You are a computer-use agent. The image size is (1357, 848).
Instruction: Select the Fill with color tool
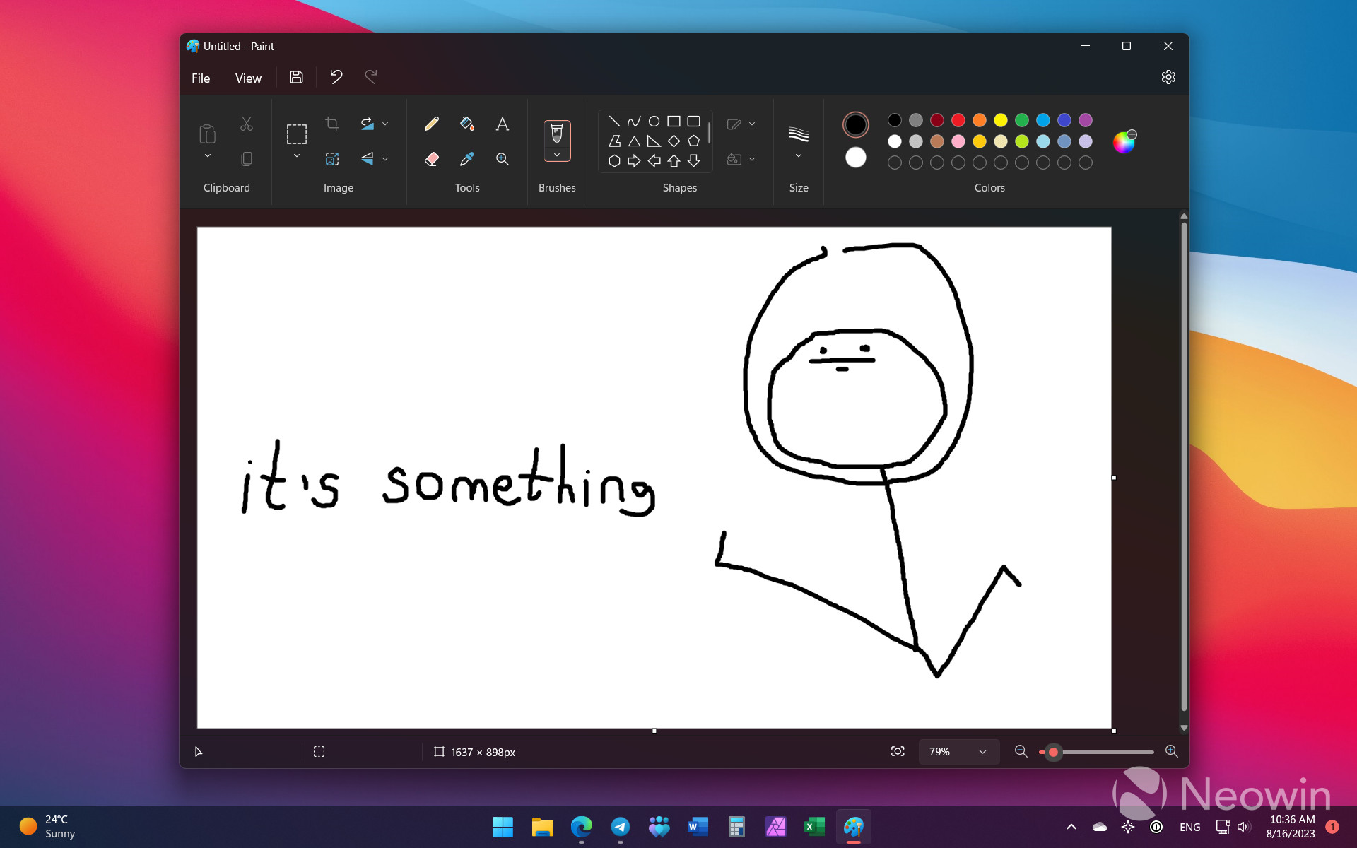466,124
